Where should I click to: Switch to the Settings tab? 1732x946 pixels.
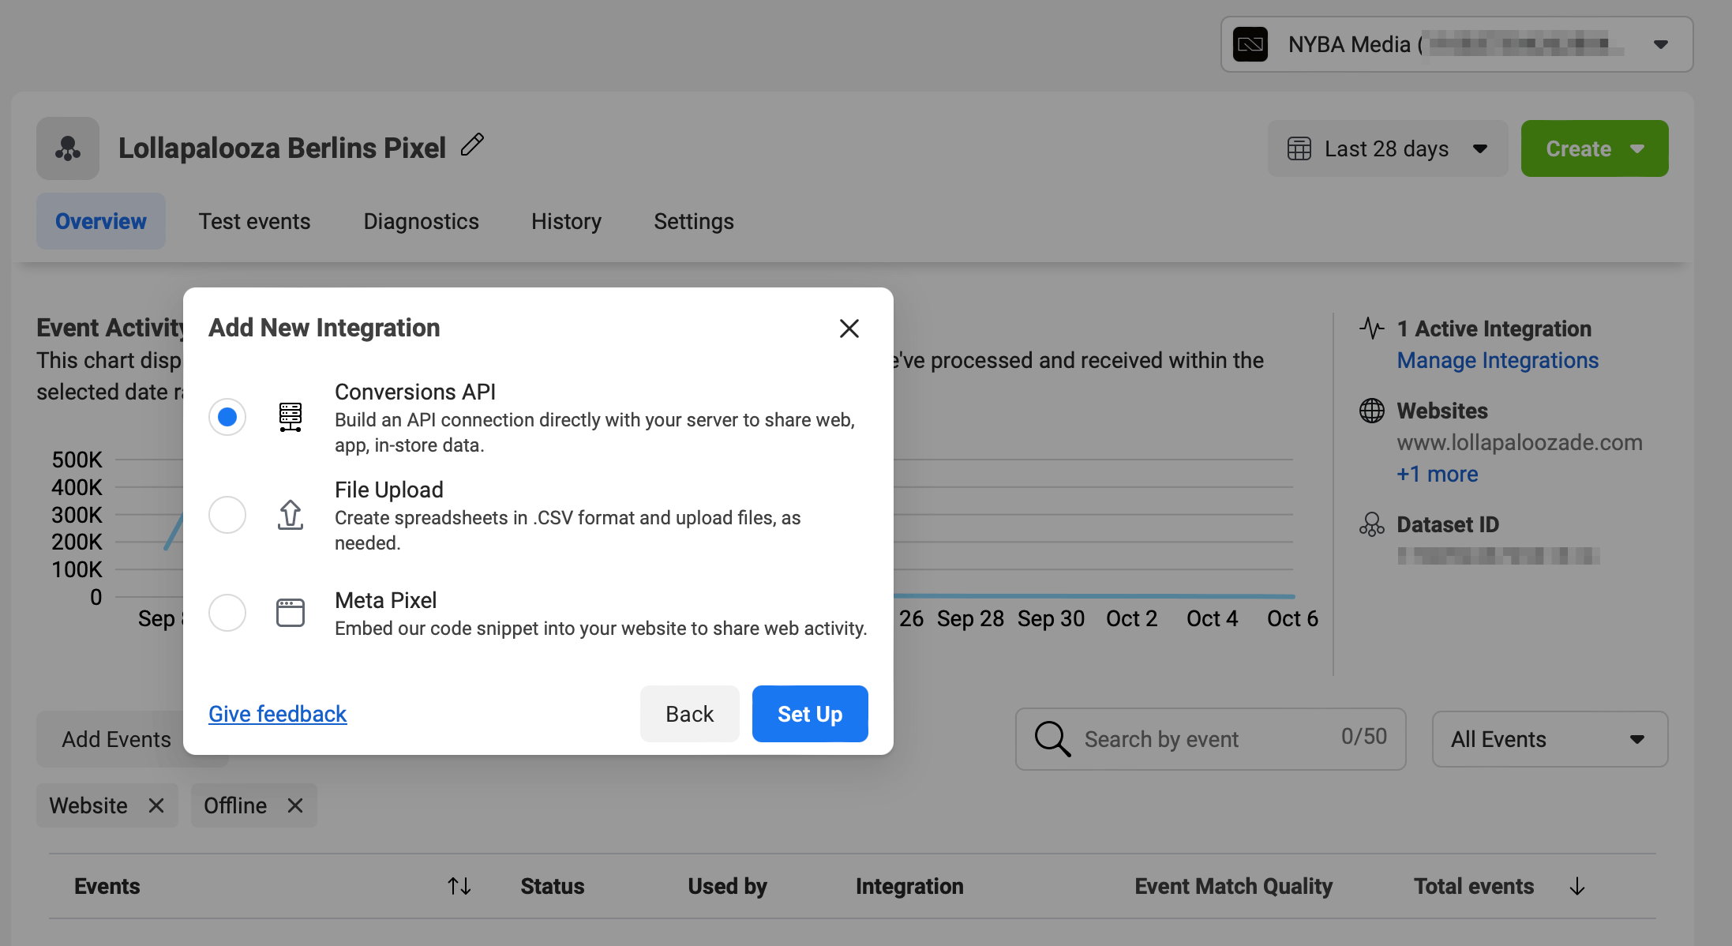tap(694, 221)
